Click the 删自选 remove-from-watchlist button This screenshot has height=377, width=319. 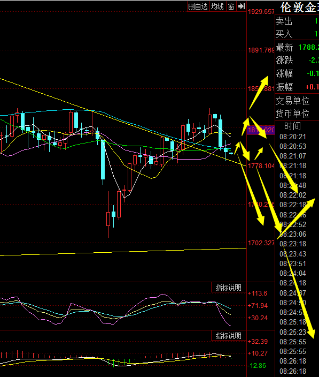[x=198, y=6]
